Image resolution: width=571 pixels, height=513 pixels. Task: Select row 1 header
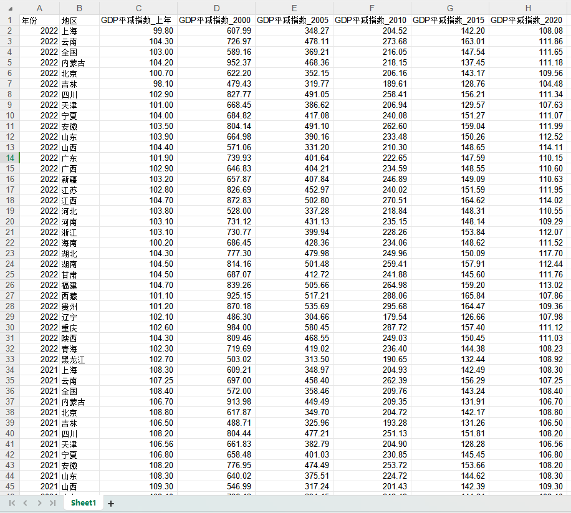click(x=9, y=20)
